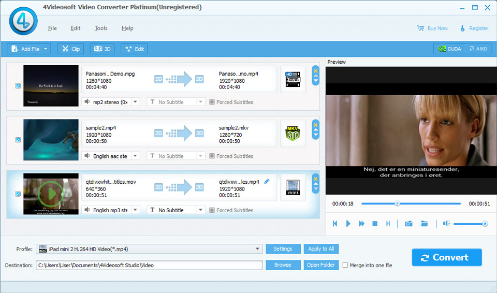This screenshot has width=497, height=293.
Task: Enable NVIDIA CUDA acceleration
Action: [x=449, y=49]
